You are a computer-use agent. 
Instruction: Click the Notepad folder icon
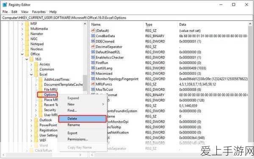click(x=27, y=44)
